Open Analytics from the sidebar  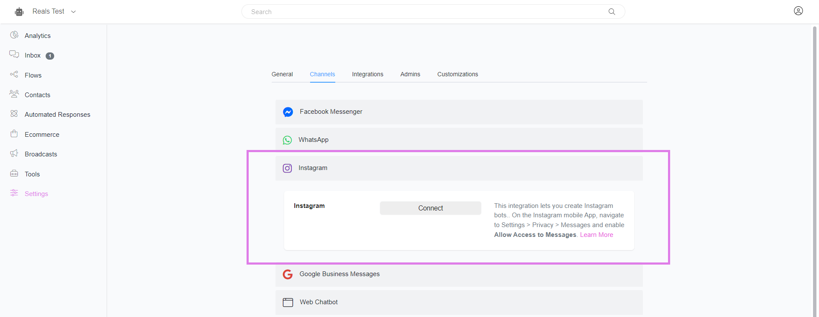click(x=38, y=36)
